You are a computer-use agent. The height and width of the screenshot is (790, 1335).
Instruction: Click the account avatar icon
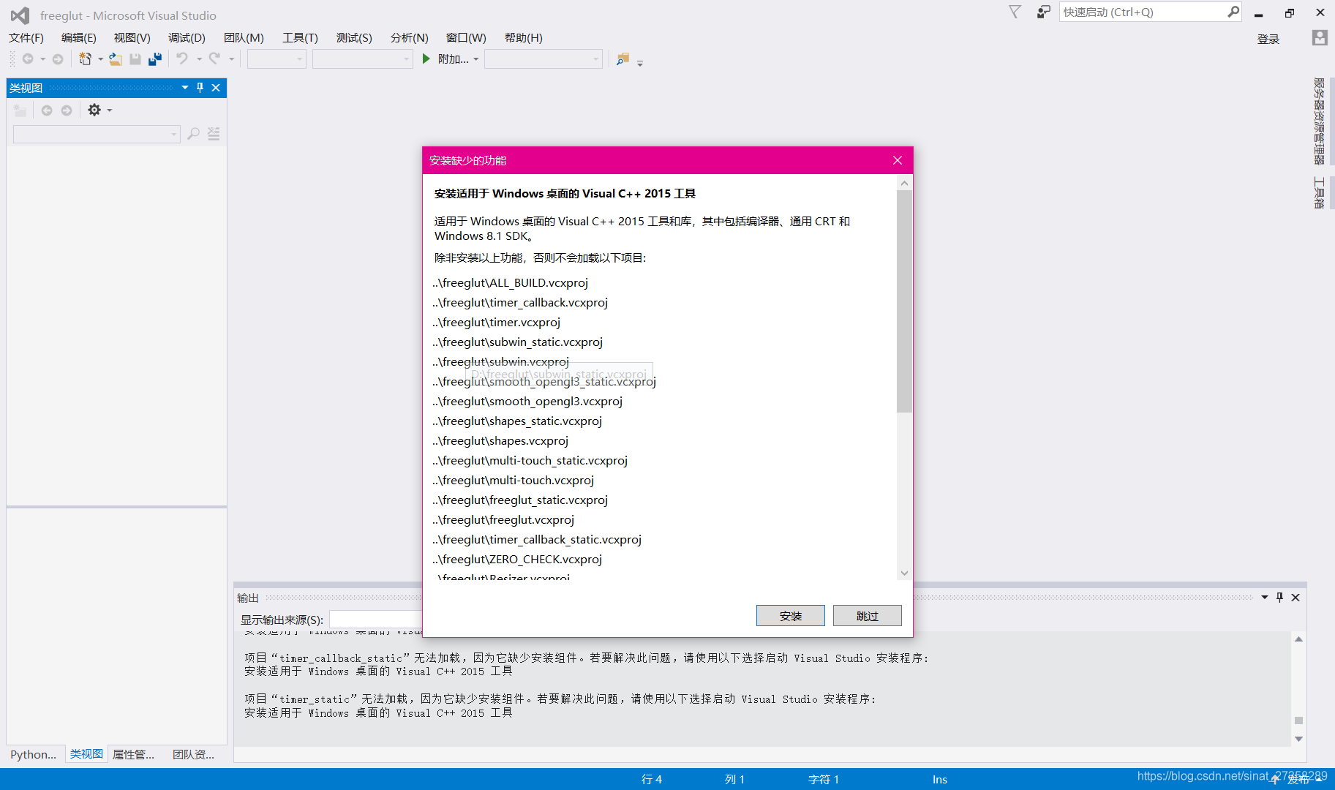[1320, 38]
